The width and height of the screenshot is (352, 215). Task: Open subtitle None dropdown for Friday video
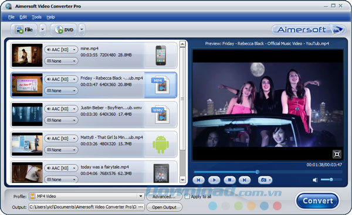pos(61,91)
